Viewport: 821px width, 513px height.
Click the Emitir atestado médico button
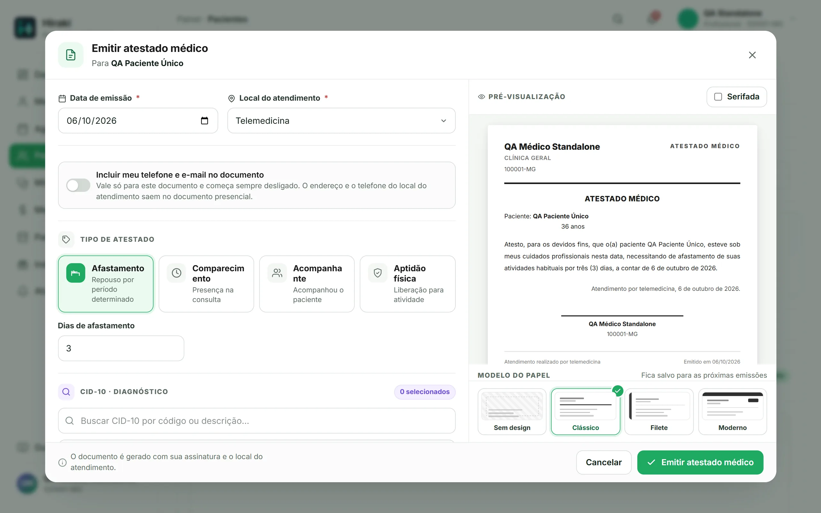click(x=700, y=462)
